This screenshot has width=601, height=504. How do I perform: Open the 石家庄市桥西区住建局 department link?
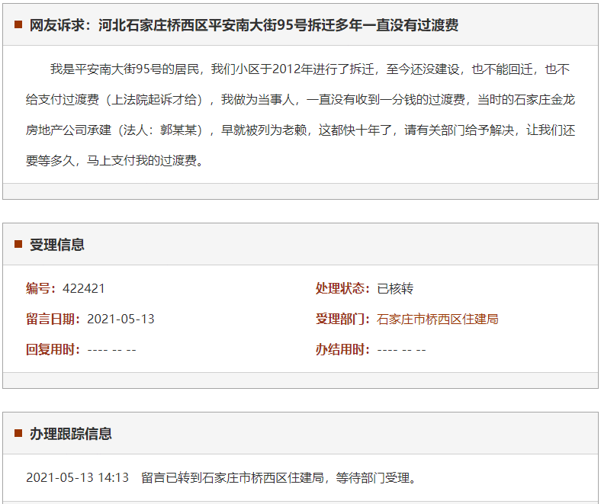(438, 319)
